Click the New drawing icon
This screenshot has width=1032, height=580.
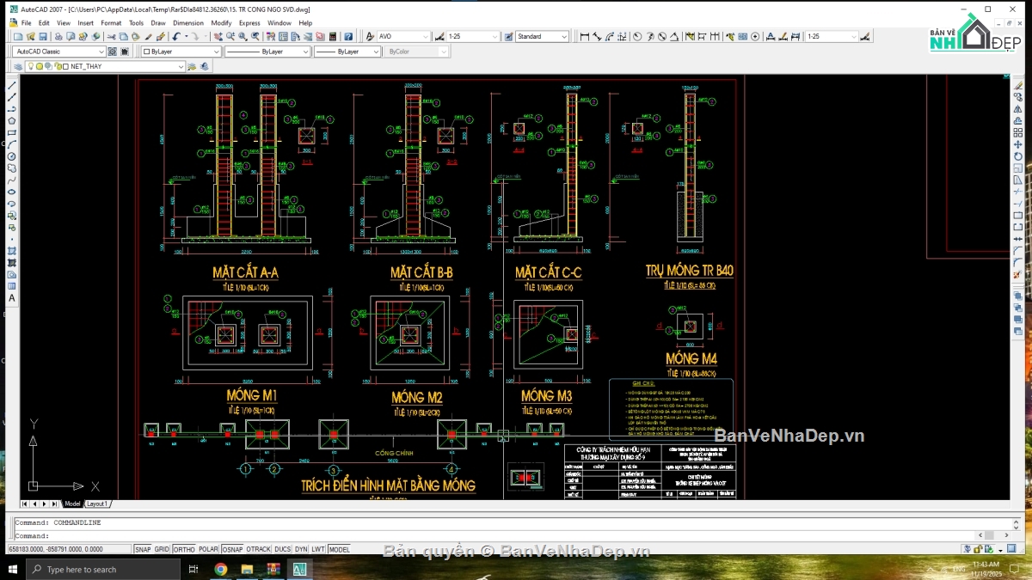pyautogui.click(x=18, y=37)
